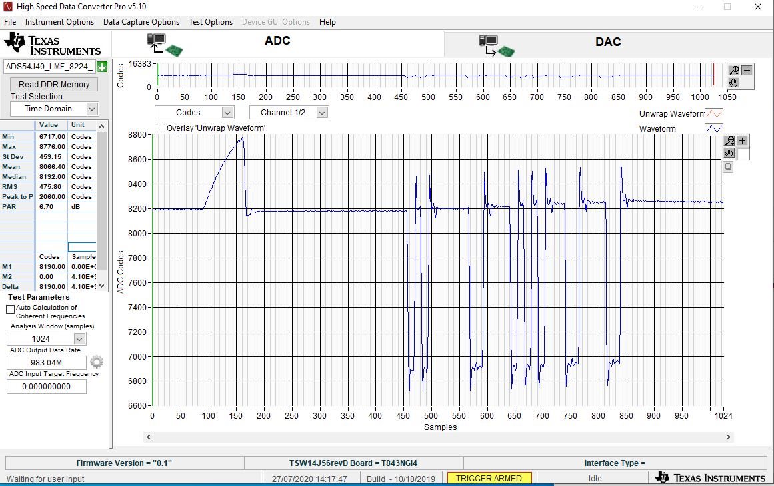This screenshot has width=774, height=486.
Task: Switch to the ADC tab
Action: coord(278,44)
